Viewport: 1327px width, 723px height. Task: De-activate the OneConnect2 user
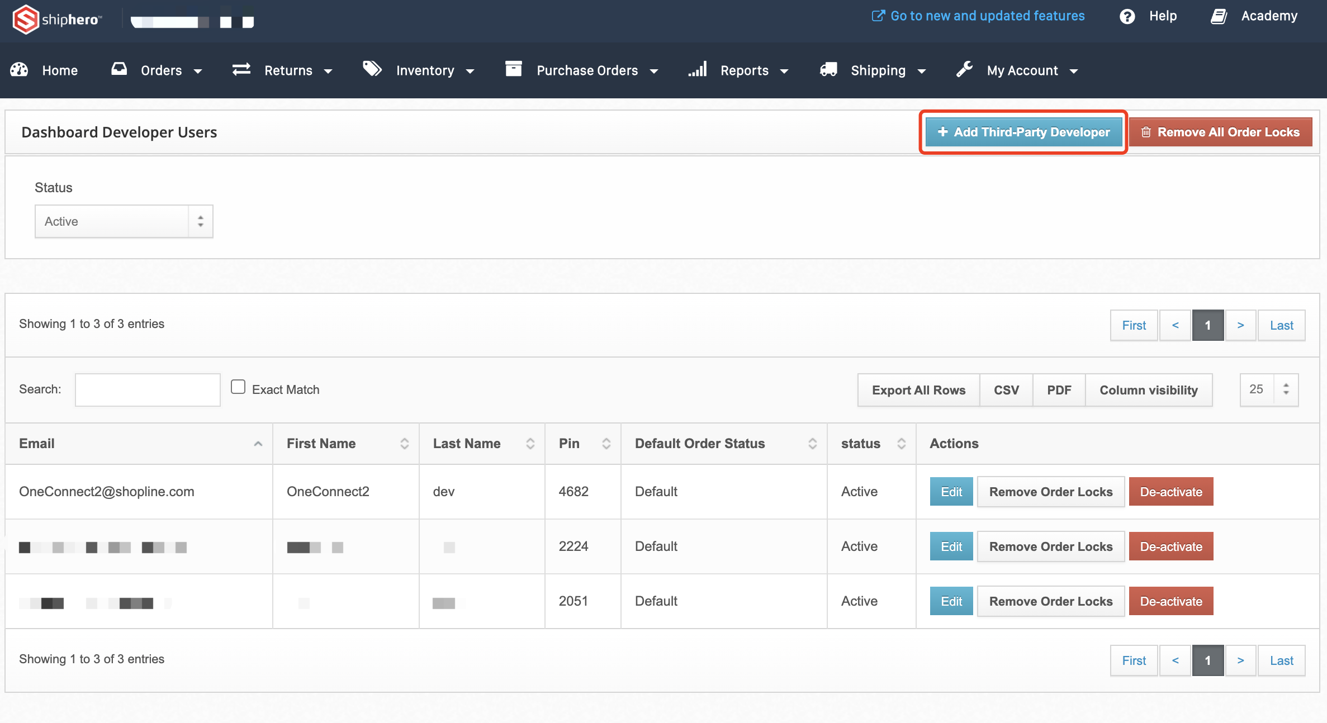tap(1171, 492)
